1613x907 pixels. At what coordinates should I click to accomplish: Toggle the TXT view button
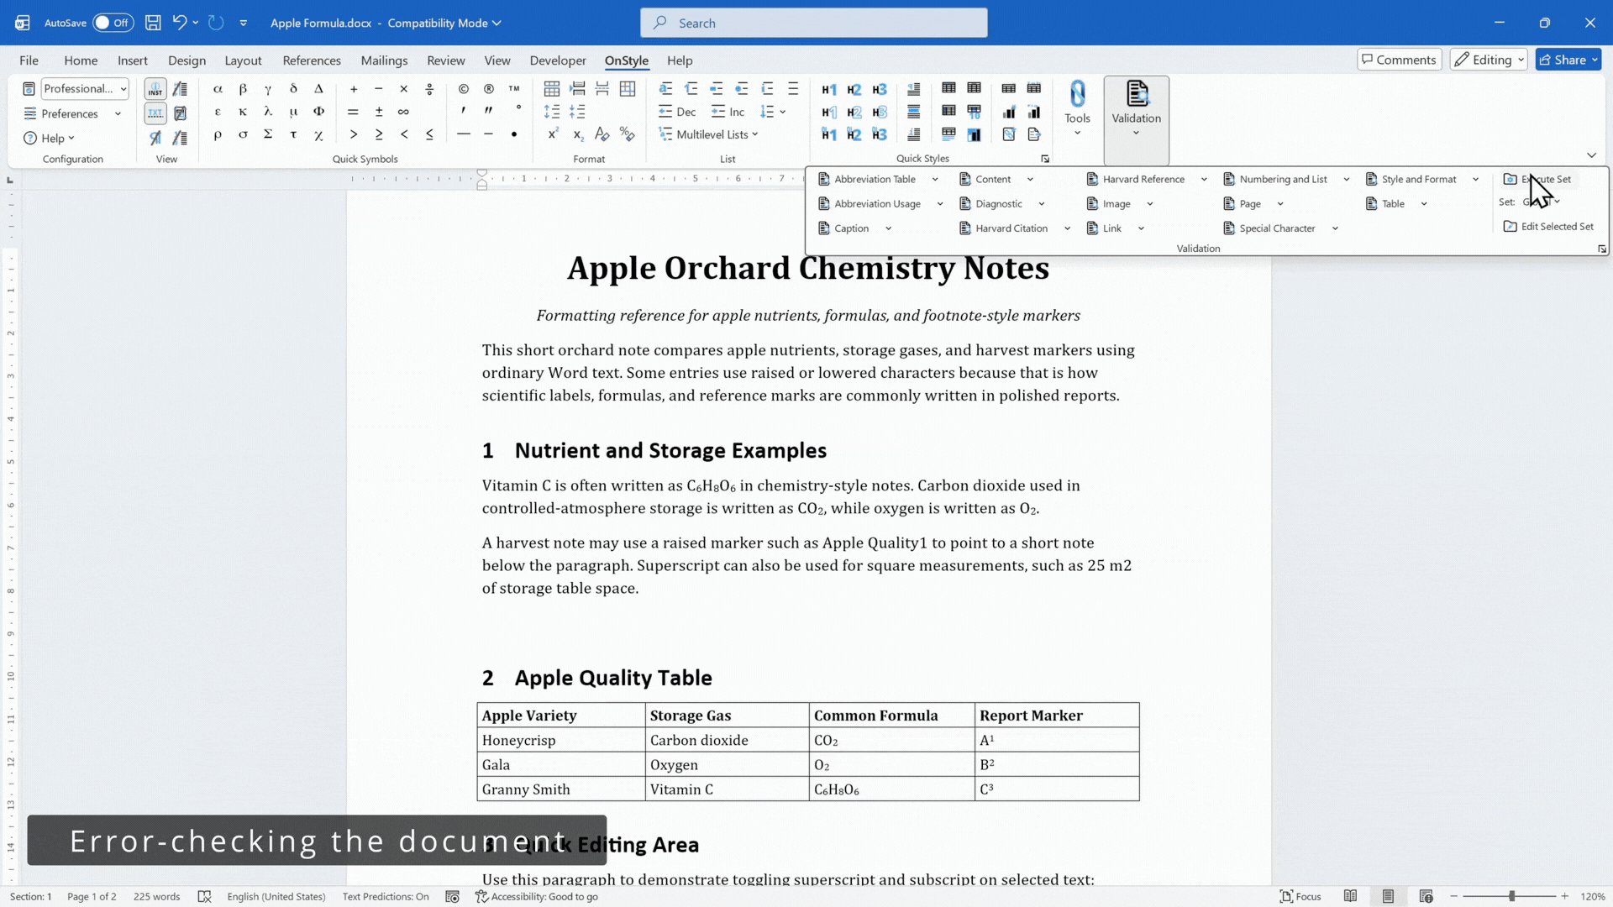[155, 113]
